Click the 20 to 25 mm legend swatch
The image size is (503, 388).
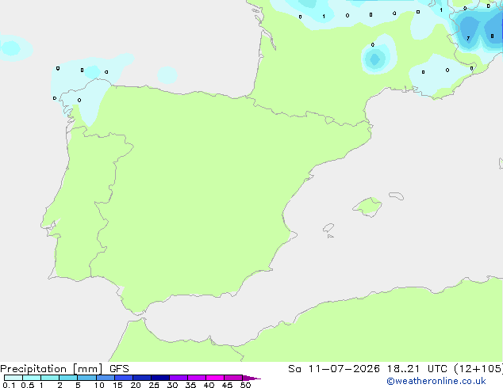pos(141,378)
